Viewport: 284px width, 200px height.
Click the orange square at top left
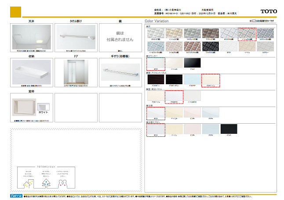click(x=15, y=12)
